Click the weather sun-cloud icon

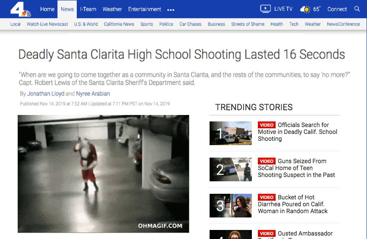point(305,9)
